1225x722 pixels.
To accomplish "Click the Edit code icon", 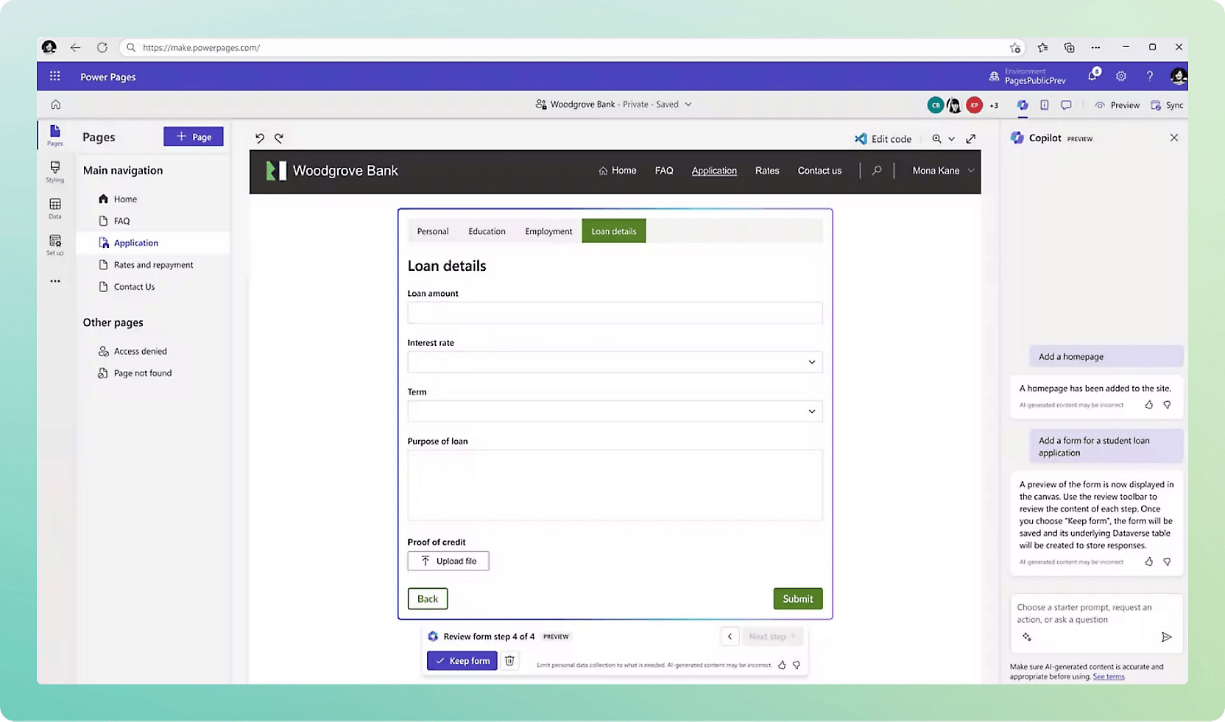I will (x=860, y=138).
